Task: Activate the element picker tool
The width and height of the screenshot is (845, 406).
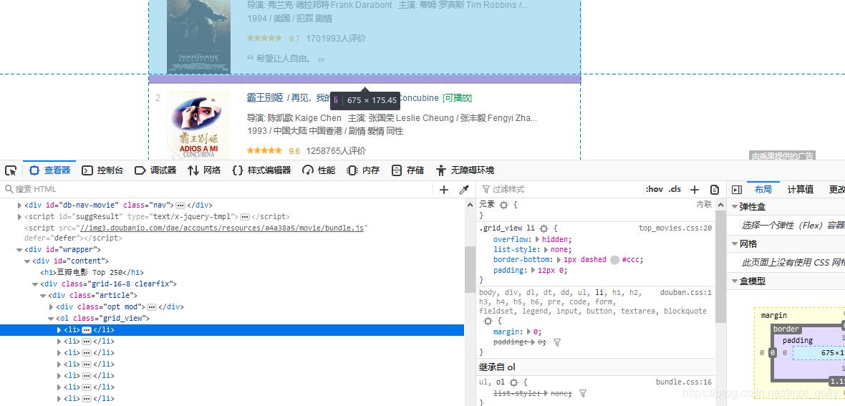Action: pyautogui.click(x=11, y=170)
